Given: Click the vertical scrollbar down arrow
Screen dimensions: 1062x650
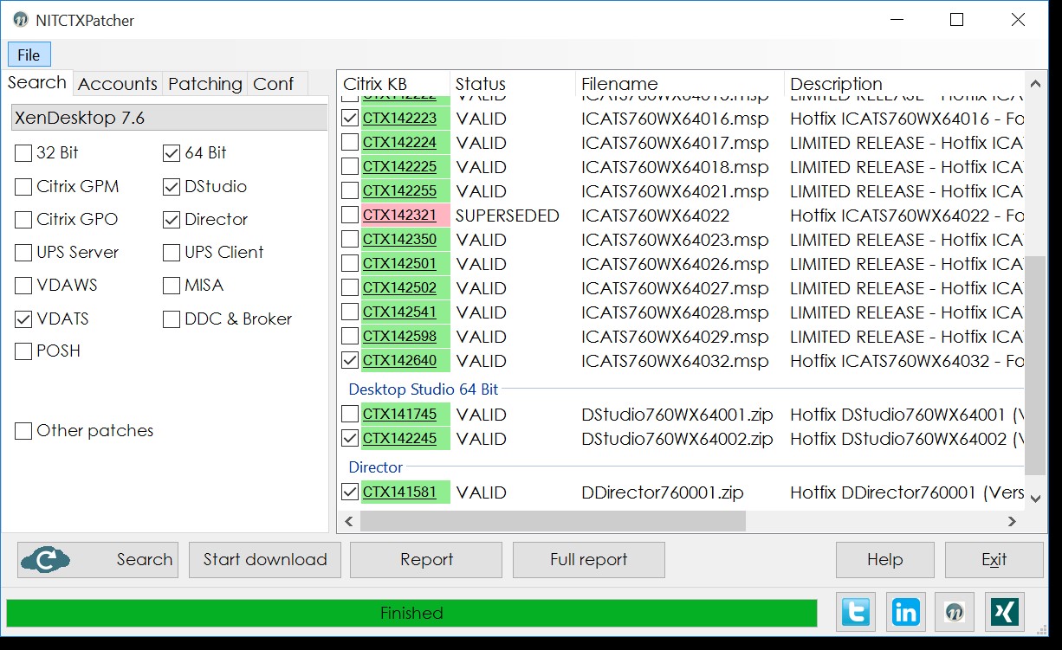Looking at the screenshot, I should [x=1035, y=498].
